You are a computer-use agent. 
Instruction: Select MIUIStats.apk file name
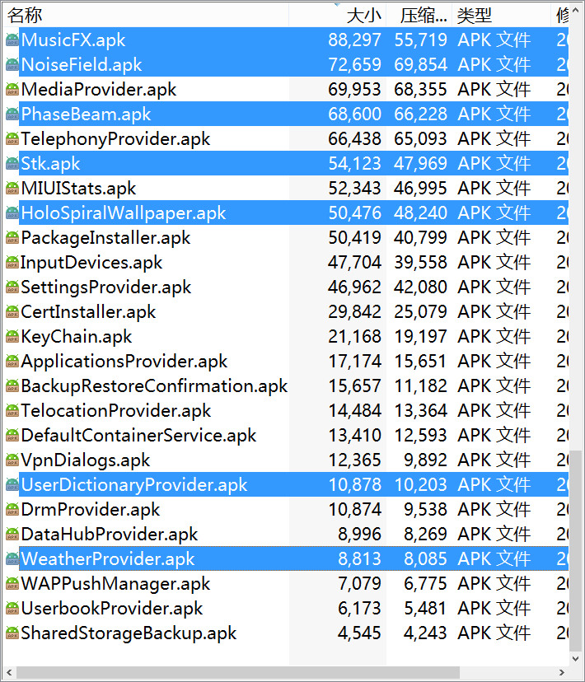coord(78,189)
